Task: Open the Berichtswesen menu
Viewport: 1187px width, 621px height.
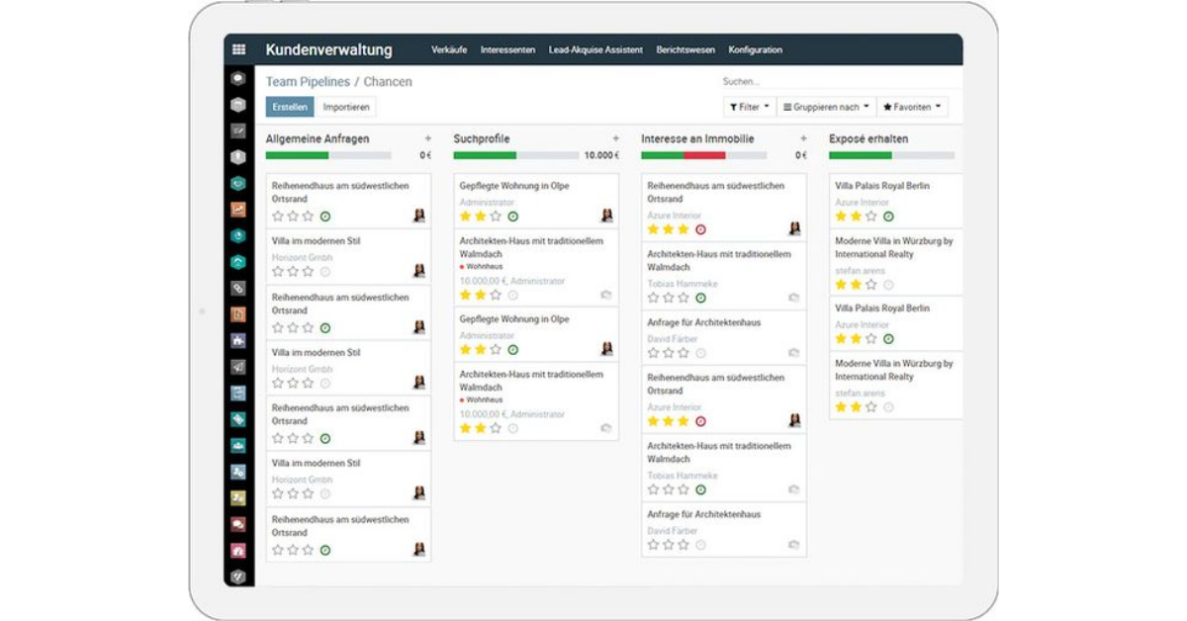Action: [x=685, y=48]
